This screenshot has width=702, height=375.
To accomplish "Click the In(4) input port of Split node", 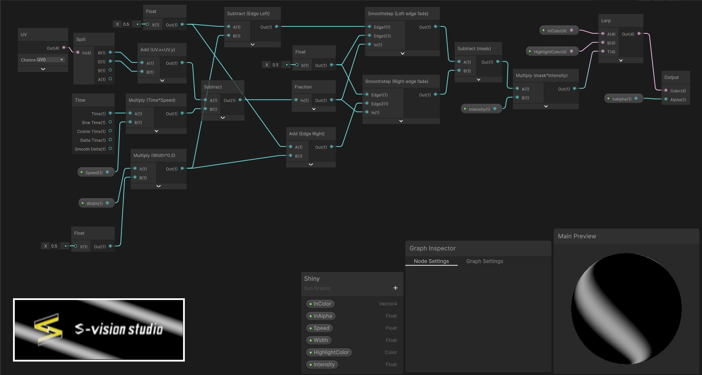I will [x=78, y=52].
